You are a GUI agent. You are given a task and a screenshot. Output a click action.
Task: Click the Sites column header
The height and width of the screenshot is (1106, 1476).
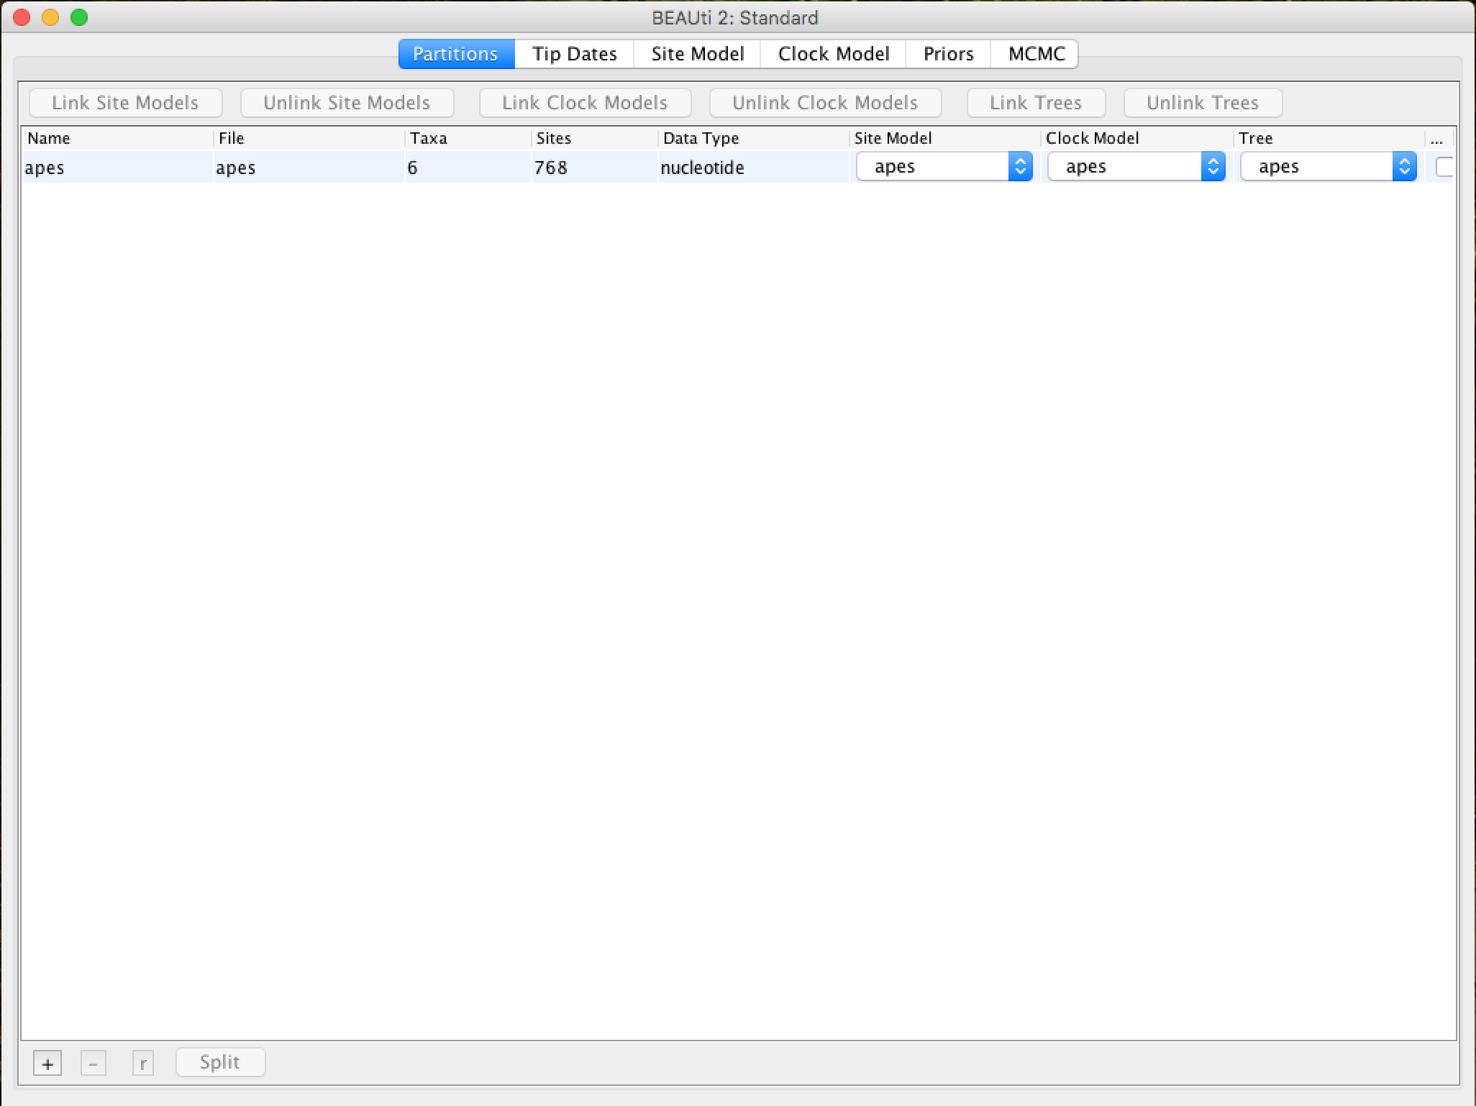[x=595, y=138]
